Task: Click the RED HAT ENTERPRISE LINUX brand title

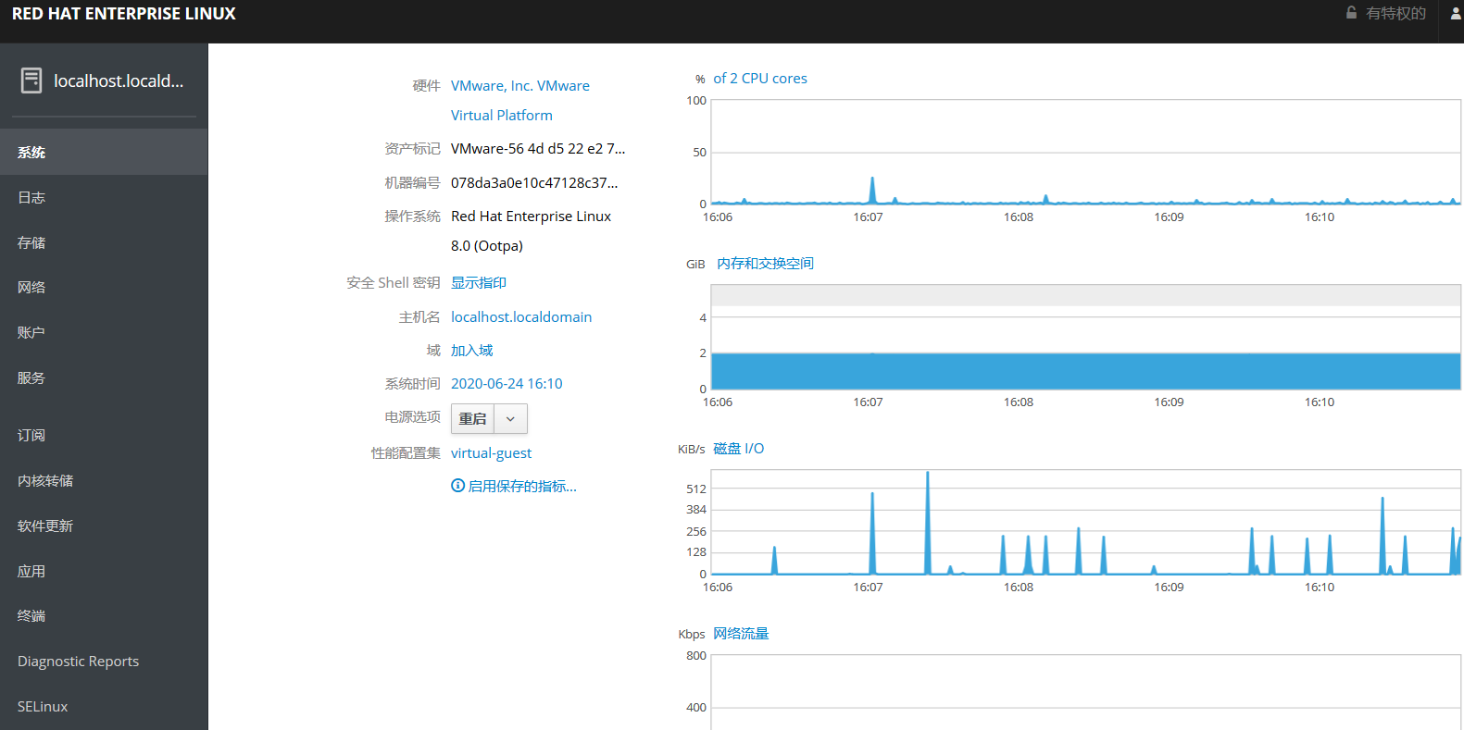Action: point(124,14)
